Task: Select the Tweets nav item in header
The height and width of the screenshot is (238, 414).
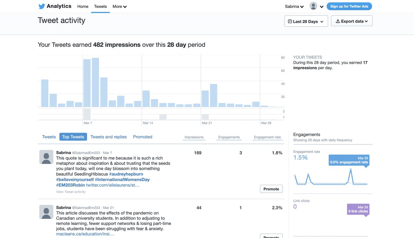Action: tap(100, 7)
